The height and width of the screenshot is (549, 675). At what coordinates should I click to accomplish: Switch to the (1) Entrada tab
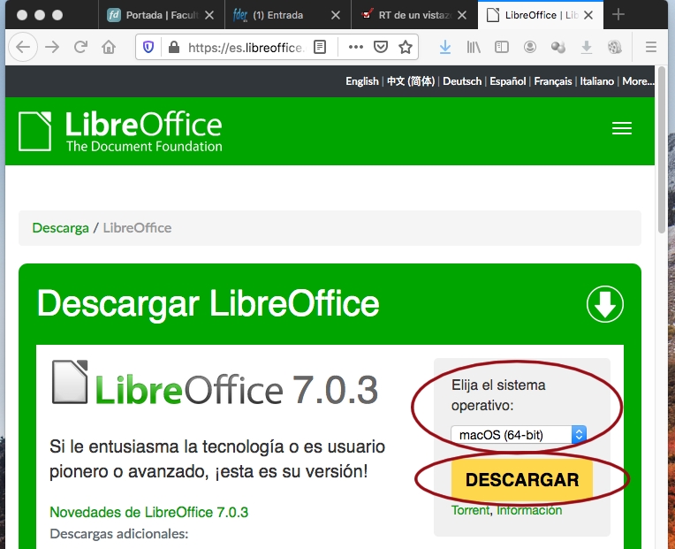[281, 15]
